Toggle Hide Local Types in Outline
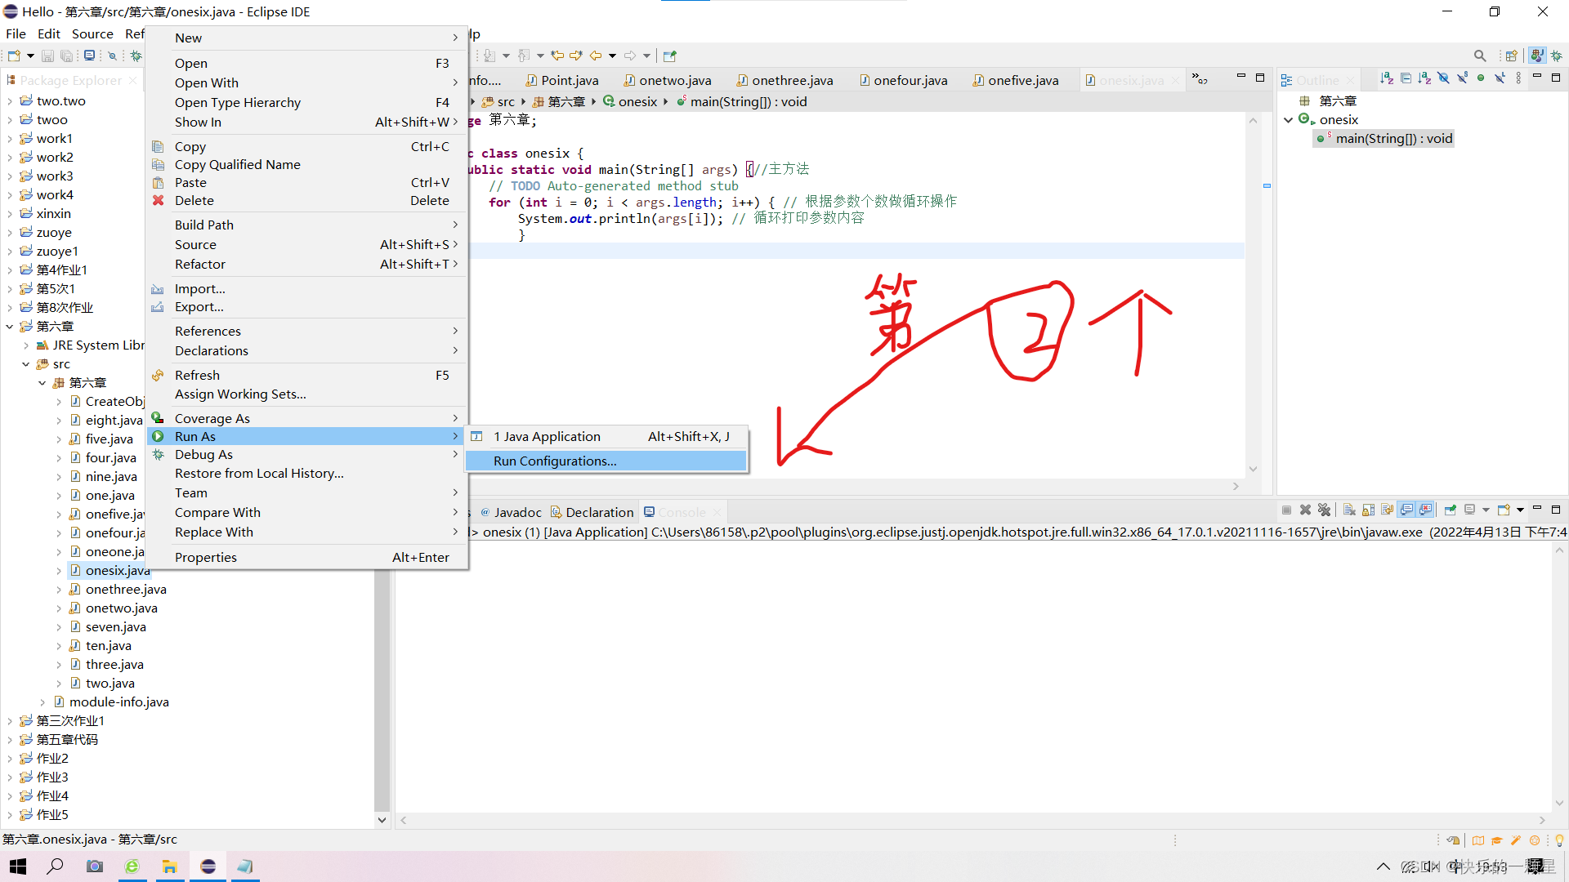Screen dimensions: 1569x882 1500,78
